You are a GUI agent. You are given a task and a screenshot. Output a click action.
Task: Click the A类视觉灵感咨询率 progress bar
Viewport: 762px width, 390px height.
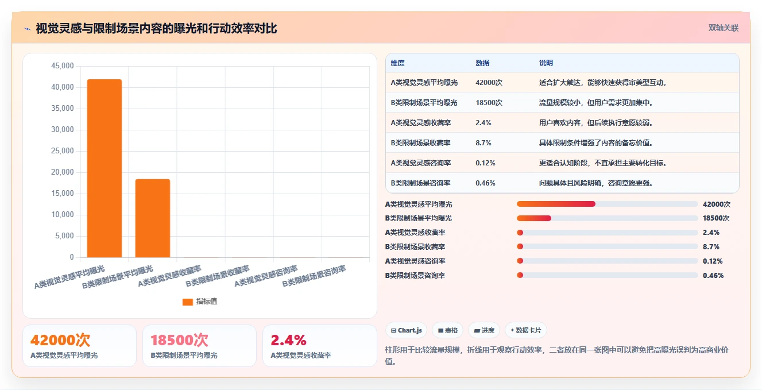click(608, 261)
